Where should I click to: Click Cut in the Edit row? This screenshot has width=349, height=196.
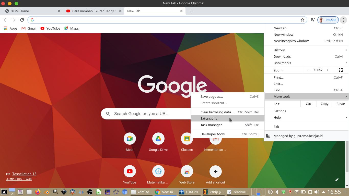tap(308, 104)
